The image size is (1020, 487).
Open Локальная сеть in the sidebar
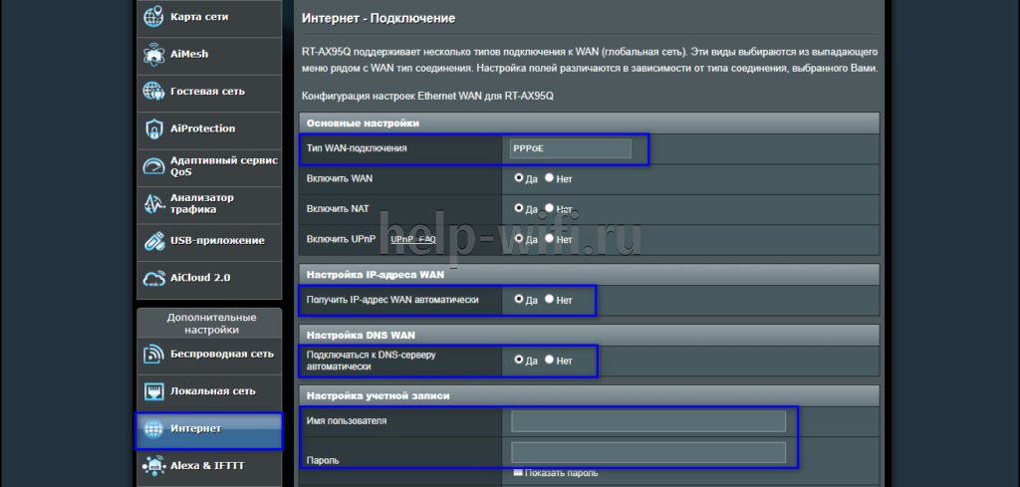coord(210,390)
